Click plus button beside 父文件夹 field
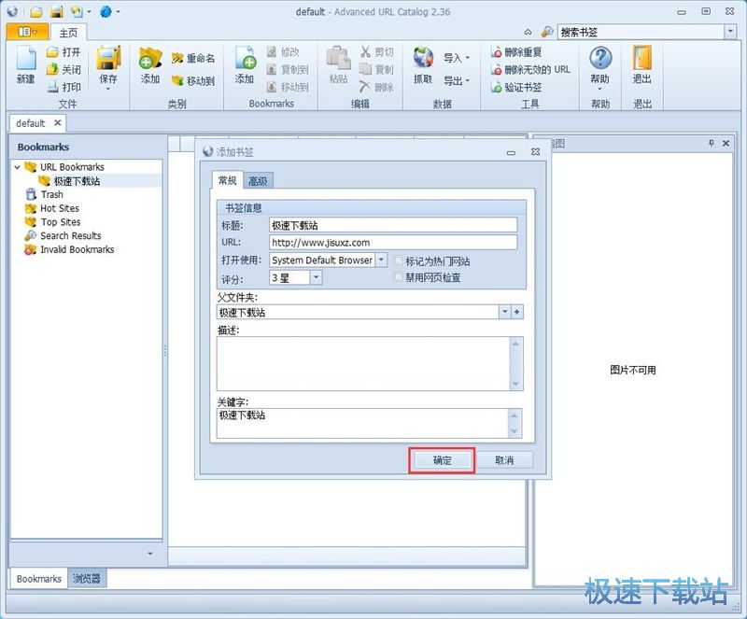The image size is (747, 619). tap(517, 312)
